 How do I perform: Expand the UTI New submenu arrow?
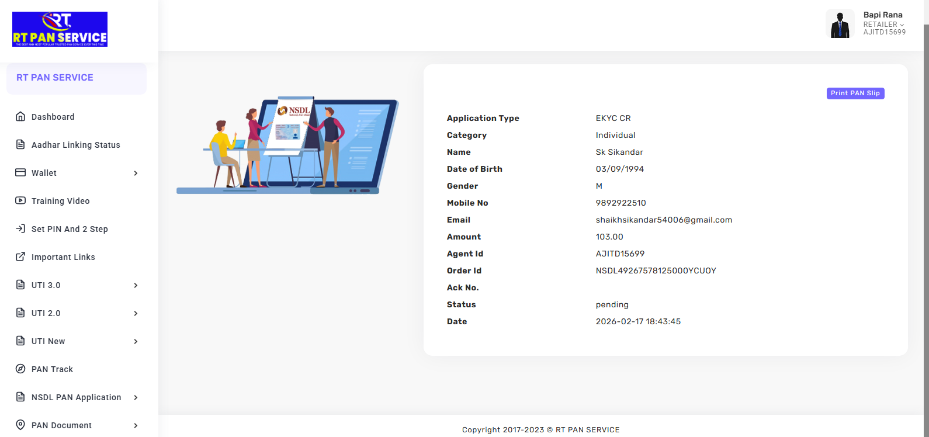(x=136, y=341)
